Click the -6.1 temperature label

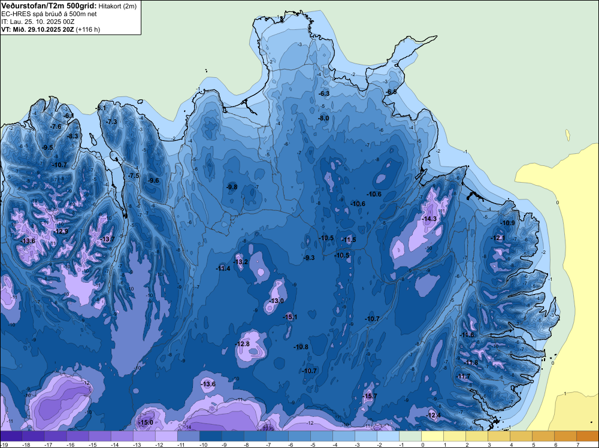69,116
